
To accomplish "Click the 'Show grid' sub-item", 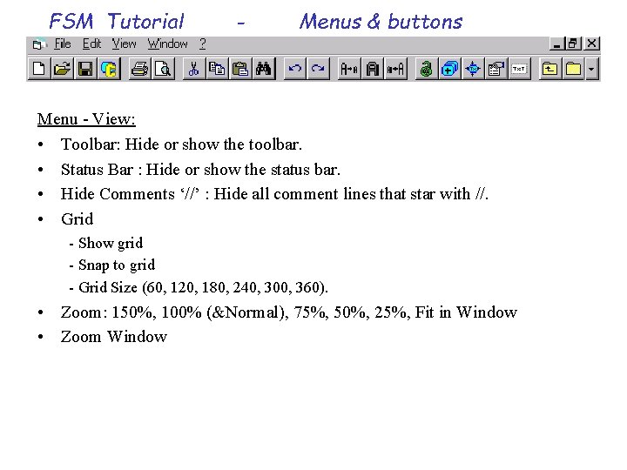I will click(111, 243).
